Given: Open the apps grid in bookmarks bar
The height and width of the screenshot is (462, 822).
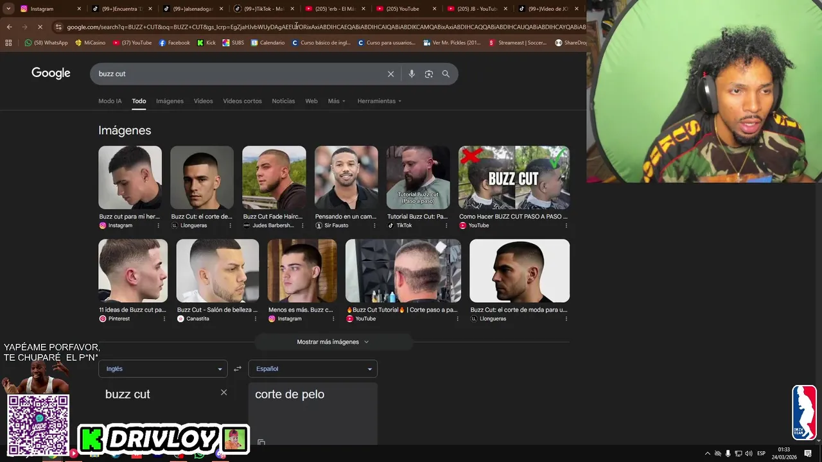Looking at the screenshot, I should (x=8, y=43).
